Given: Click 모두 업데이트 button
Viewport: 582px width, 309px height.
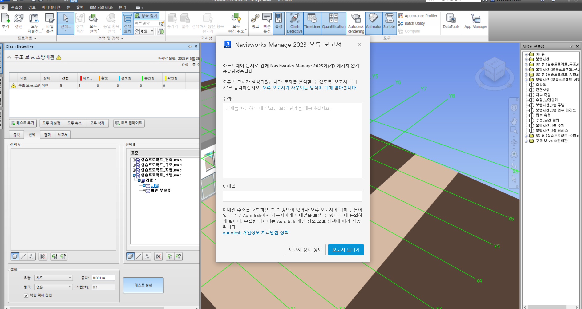Looking at the screenshot, I should point(129,123).
